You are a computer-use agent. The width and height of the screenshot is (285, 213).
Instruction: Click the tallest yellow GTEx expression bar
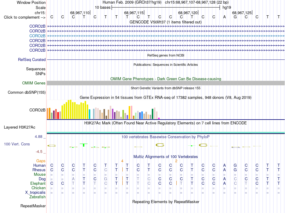coord(71,109)
